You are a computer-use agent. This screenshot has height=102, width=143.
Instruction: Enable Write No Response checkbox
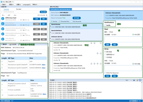[105, 73]
